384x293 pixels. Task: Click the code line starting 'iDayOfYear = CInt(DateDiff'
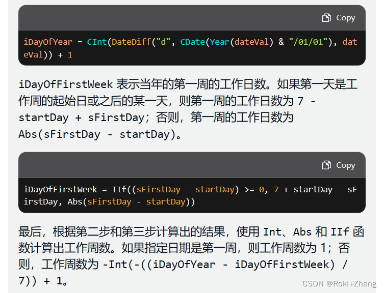click(x=190, y=42)
